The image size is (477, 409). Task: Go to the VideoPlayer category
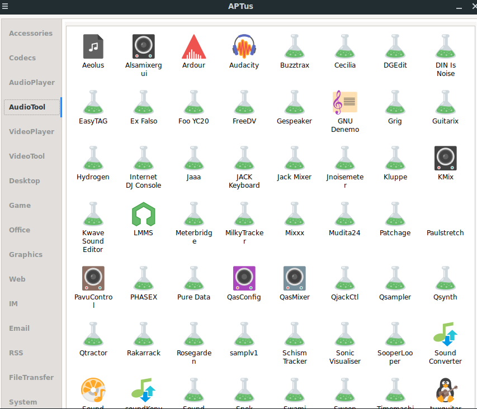pyautogui.click(x=32, y=131)
